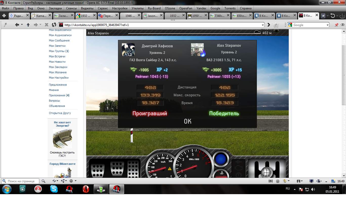The width and height of the screenshot is (346, 203).
Task: Open the Настройки menu
Action: click(x=120, y=8)
